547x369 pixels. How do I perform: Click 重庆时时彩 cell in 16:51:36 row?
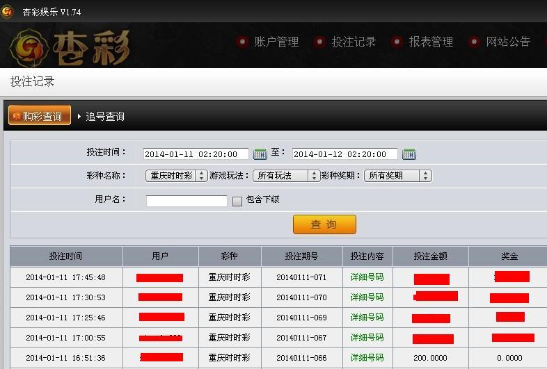[x=229, y=358]
